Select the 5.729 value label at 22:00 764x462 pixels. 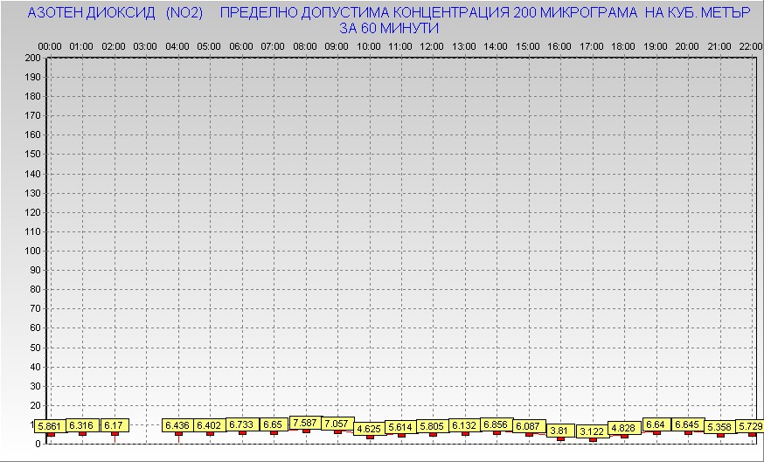[x=750, y=425]
